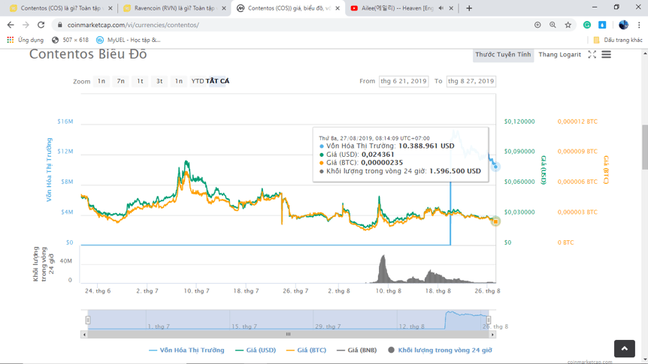Close the Ravencoin (RVN) tab

223,8
